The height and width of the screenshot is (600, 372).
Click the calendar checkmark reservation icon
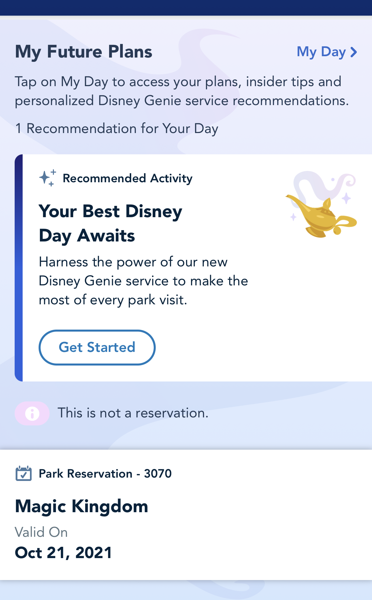[x=24, y=473]
